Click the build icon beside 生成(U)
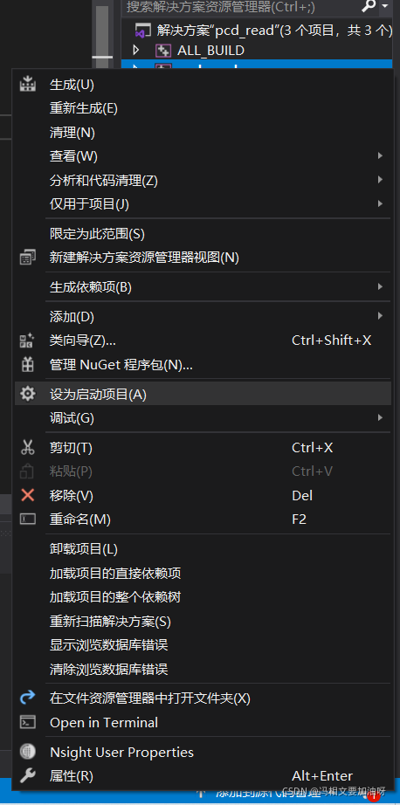Screen dimensions: 400x805 (27, 84)
